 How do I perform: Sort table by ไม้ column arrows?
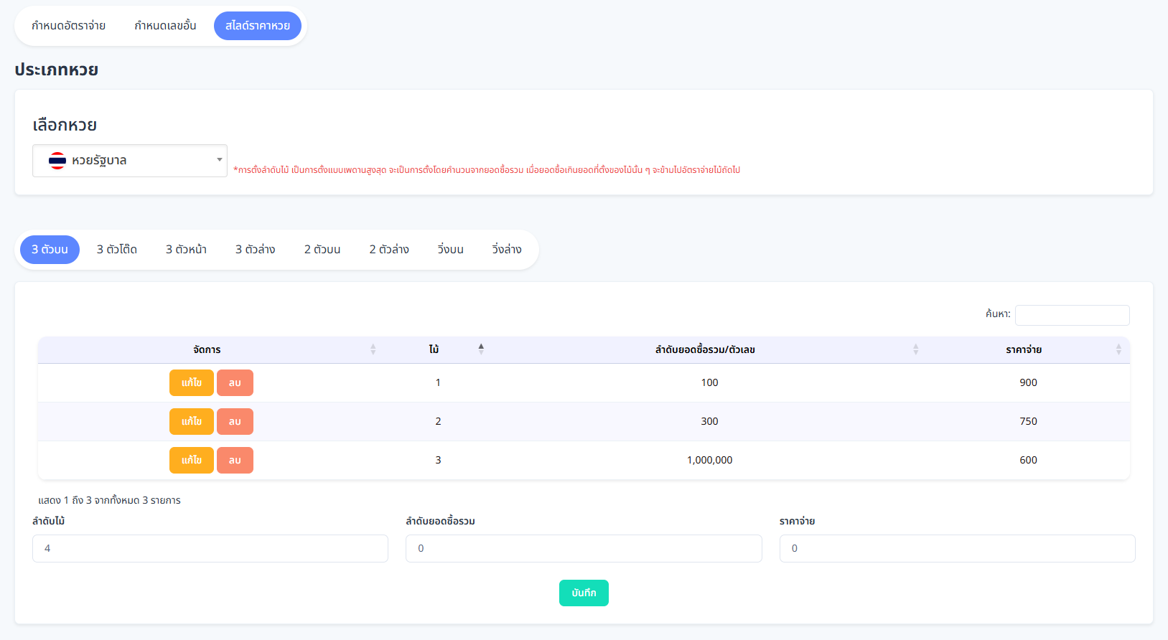coord(481,349)
